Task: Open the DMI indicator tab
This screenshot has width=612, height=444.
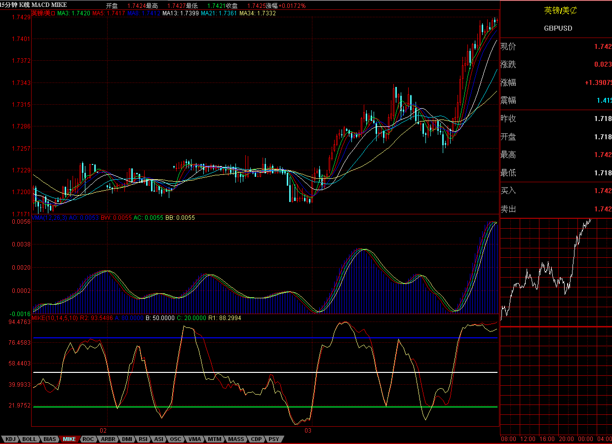Action: pos(127,439)
